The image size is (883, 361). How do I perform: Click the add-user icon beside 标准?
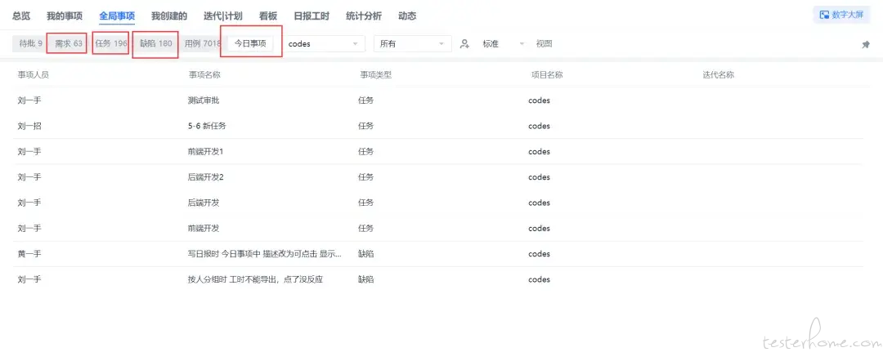click(464, 44)
